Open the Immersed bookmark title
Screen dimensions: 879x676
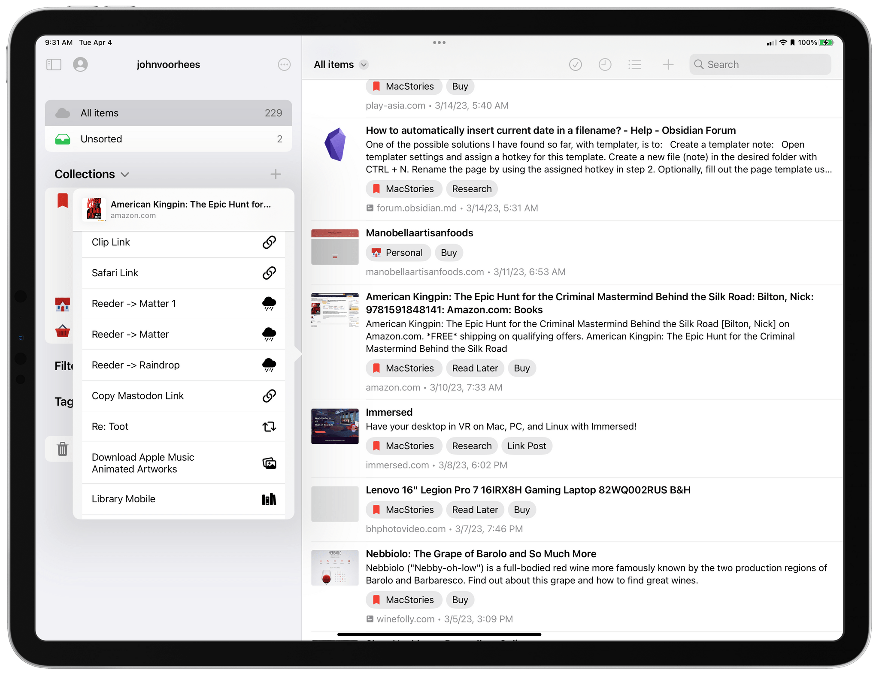[389, 412]
